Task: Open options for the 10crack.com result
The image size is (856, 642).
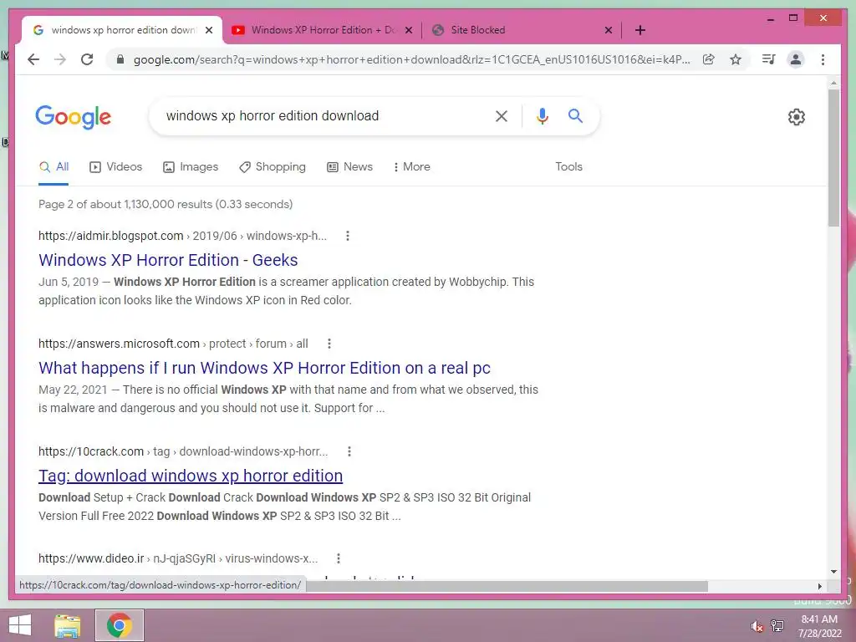Action: point(349,451)
